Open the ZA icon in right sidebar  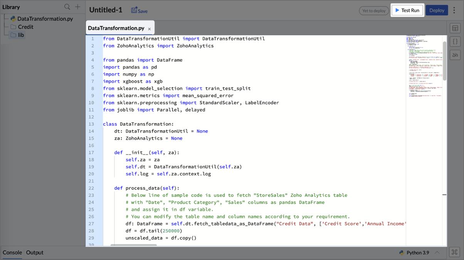pos(455,55)
